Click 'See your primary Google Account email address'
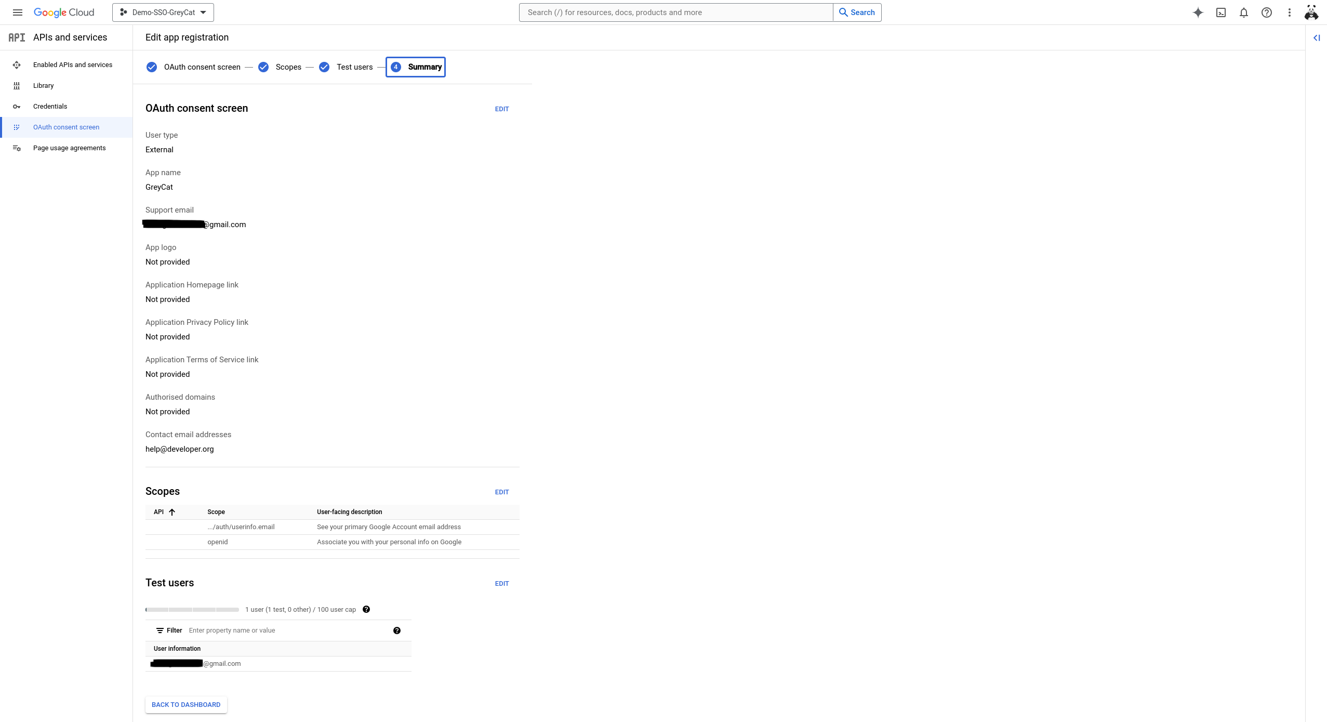The width and height of the screenshot is (1327, 722). (x=389, y=527)
